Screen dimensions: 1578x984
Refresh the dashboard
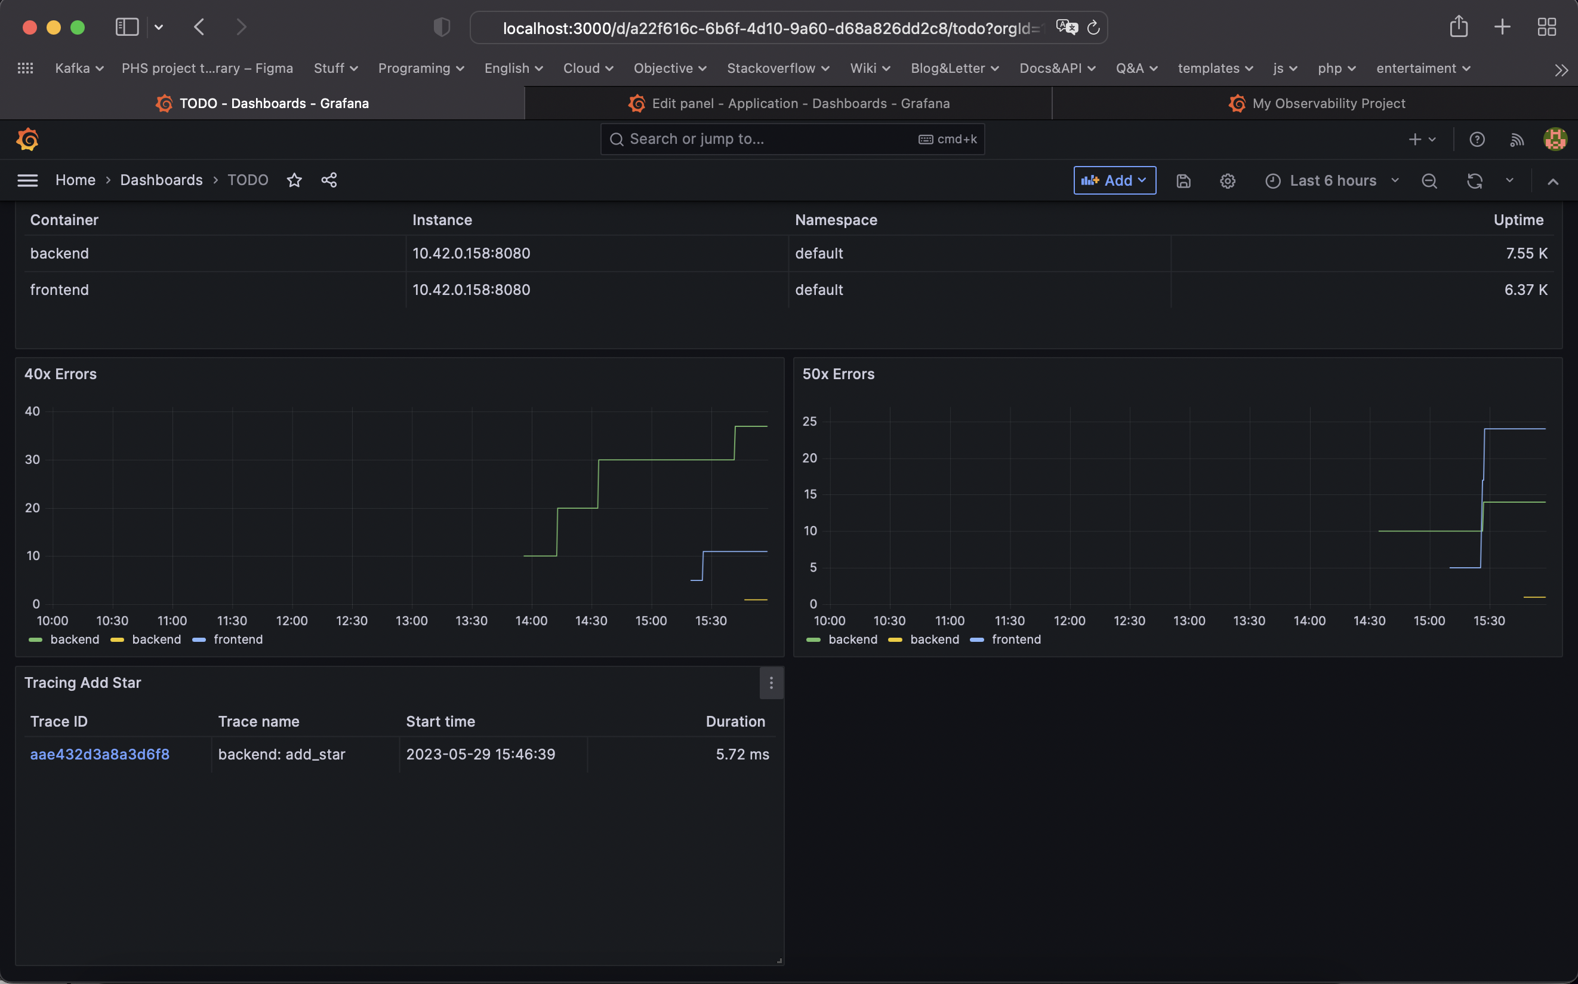click(x=1475, y=181)
